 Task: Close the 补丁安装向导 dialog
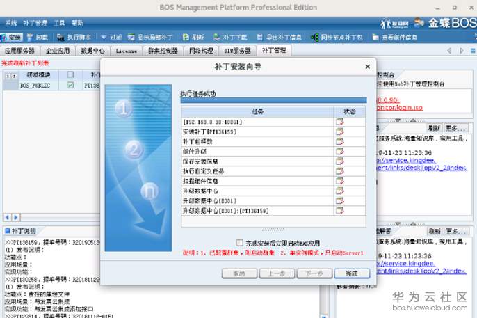pos(367,67)
